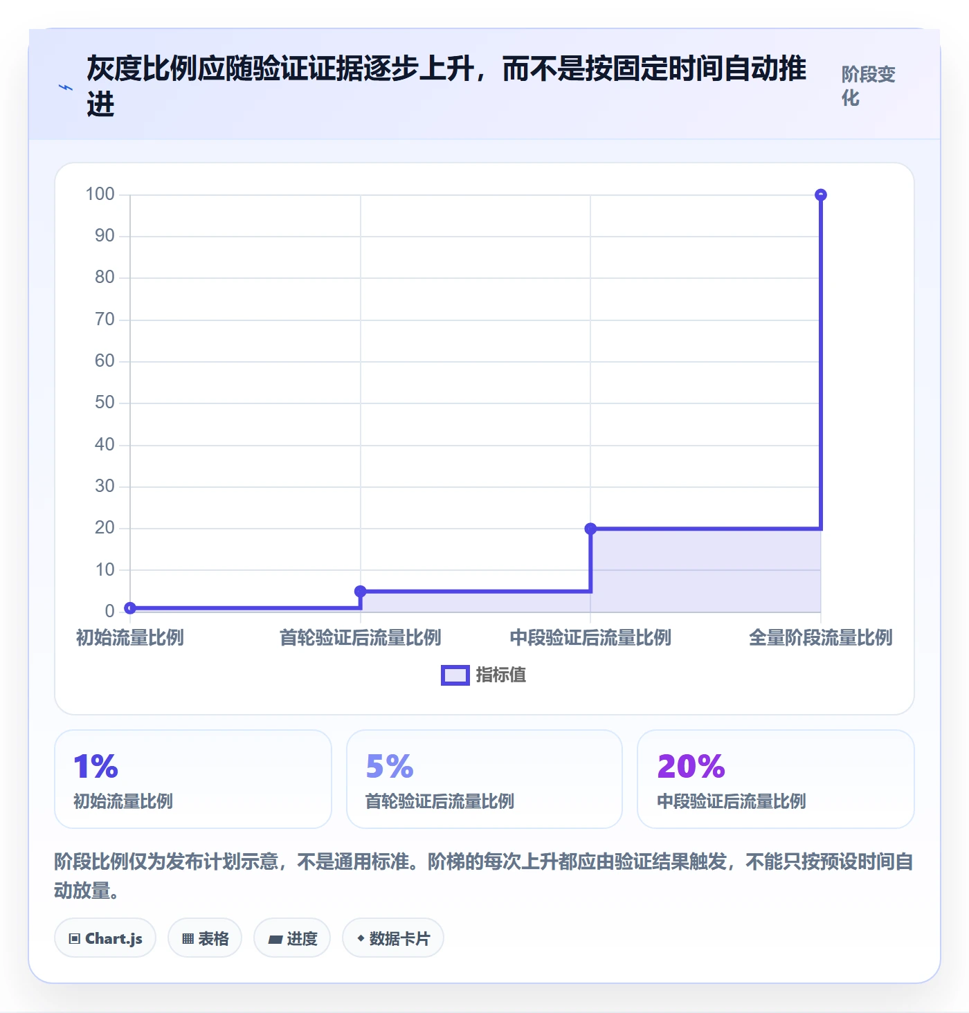Click x-axis label 首轮验证后流量比例

coord(360,637)
